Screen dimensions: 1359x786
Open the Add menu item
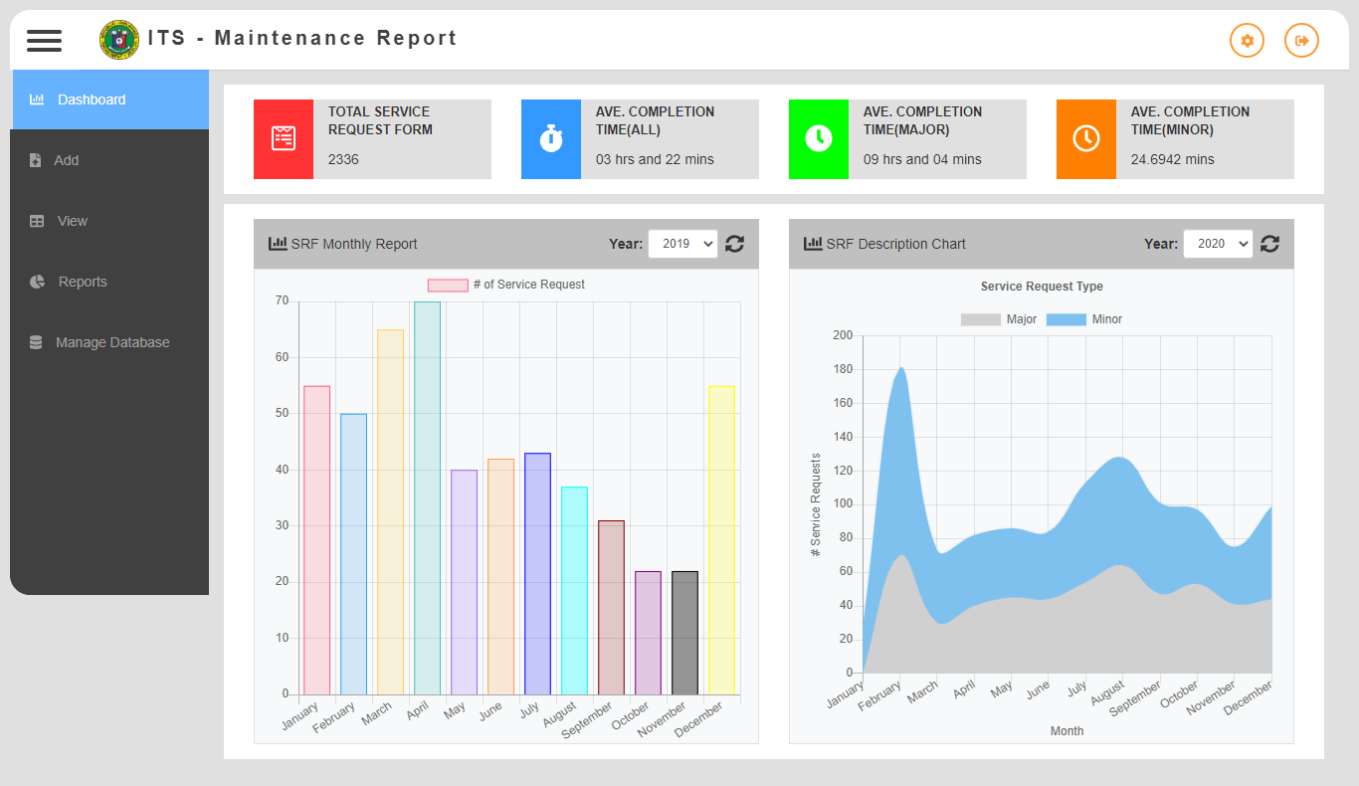click(109, 160)
